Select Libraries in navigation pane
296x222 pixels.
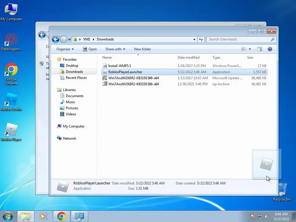click(x=69, y=90)
